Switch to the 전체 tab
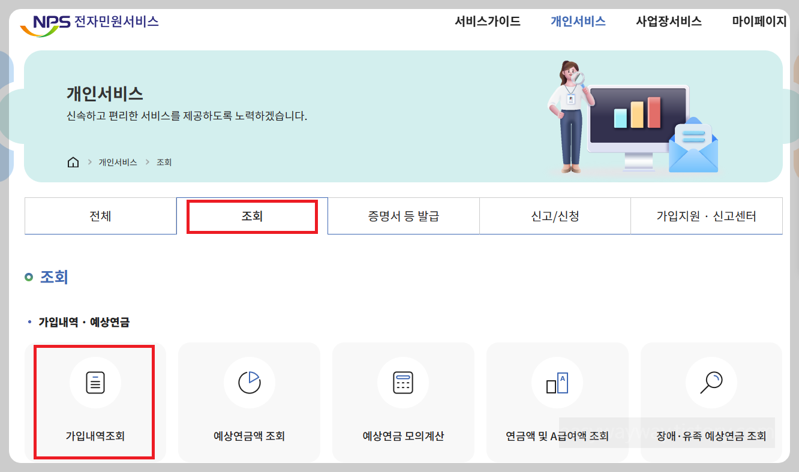This screenshot has width=799, height=472. click(x=100, y=216)
